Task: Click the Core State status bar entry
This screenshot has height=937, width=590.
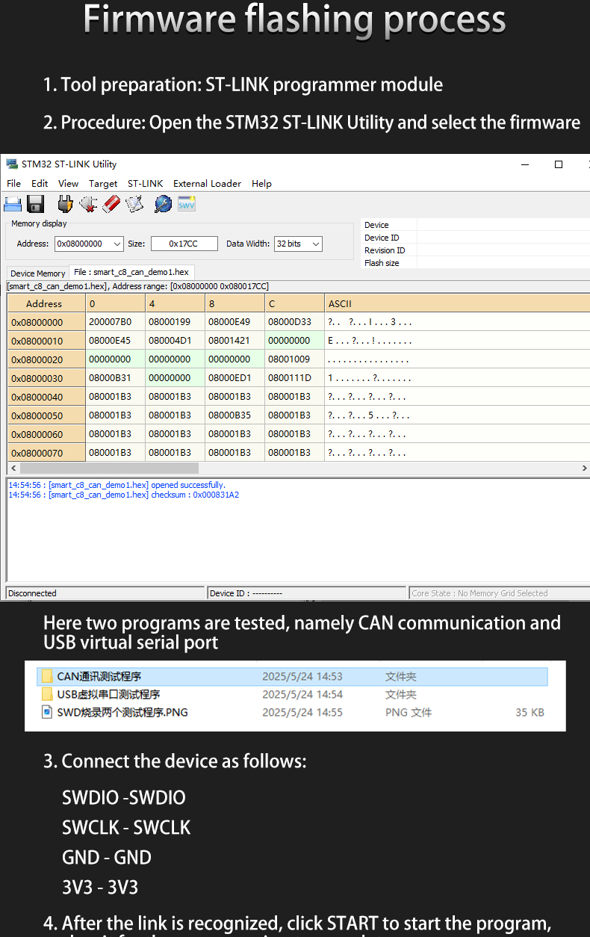Action: [500, 593]
